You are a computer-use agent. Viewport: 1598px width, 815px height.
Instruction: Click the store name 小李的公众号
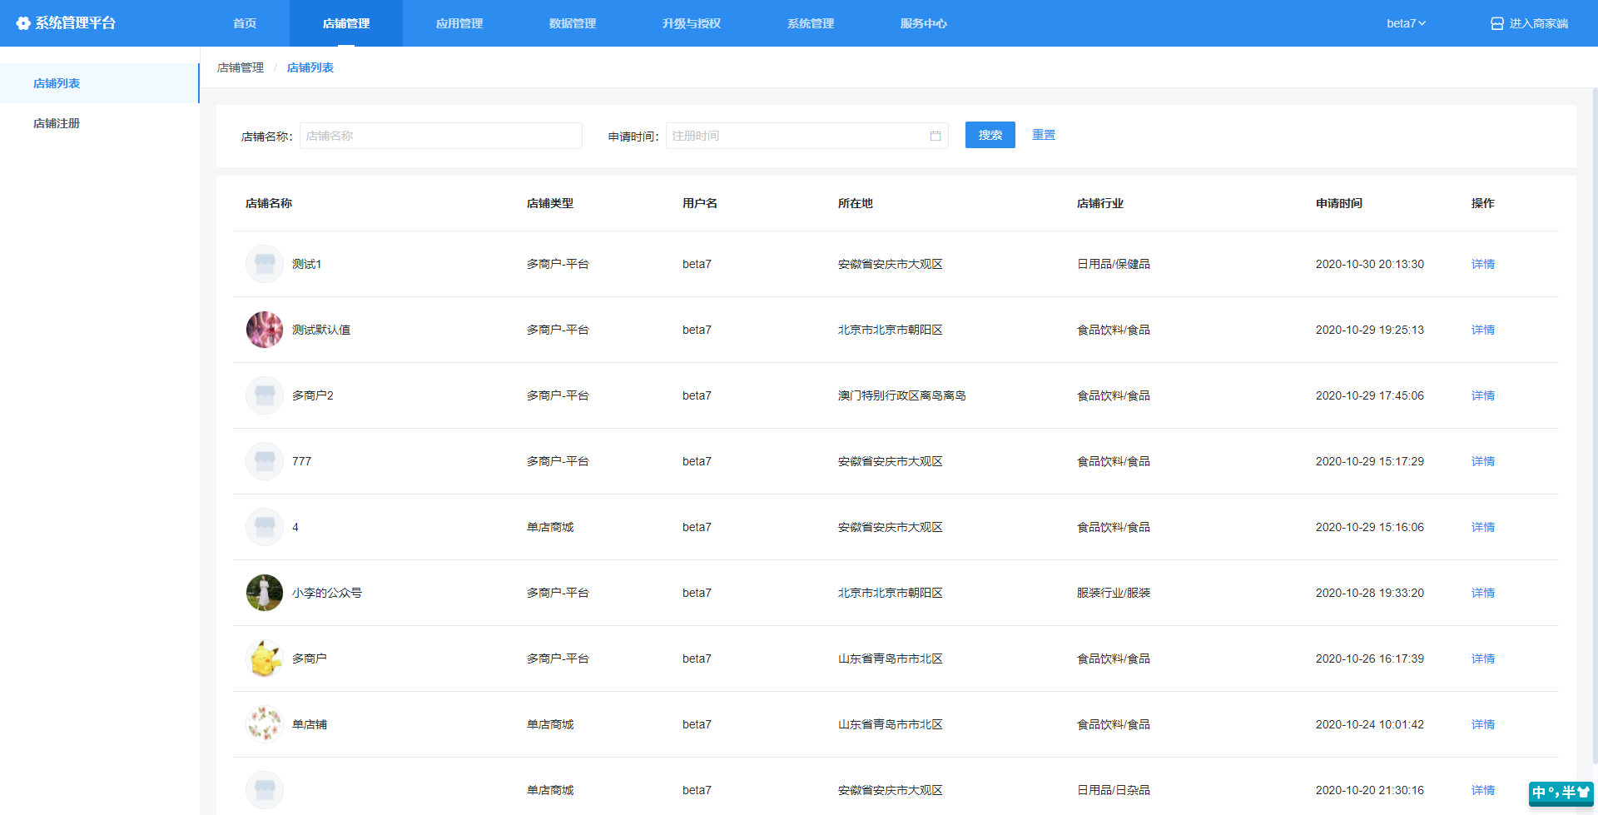coord(327,593)
